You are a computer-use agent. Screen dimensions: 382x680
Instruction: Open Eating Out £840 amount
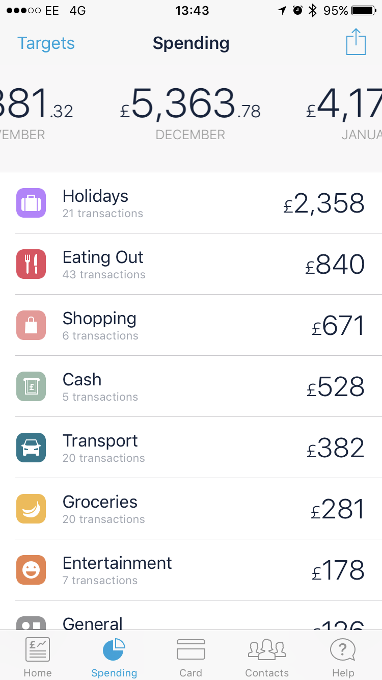click(x=335, y=265)
